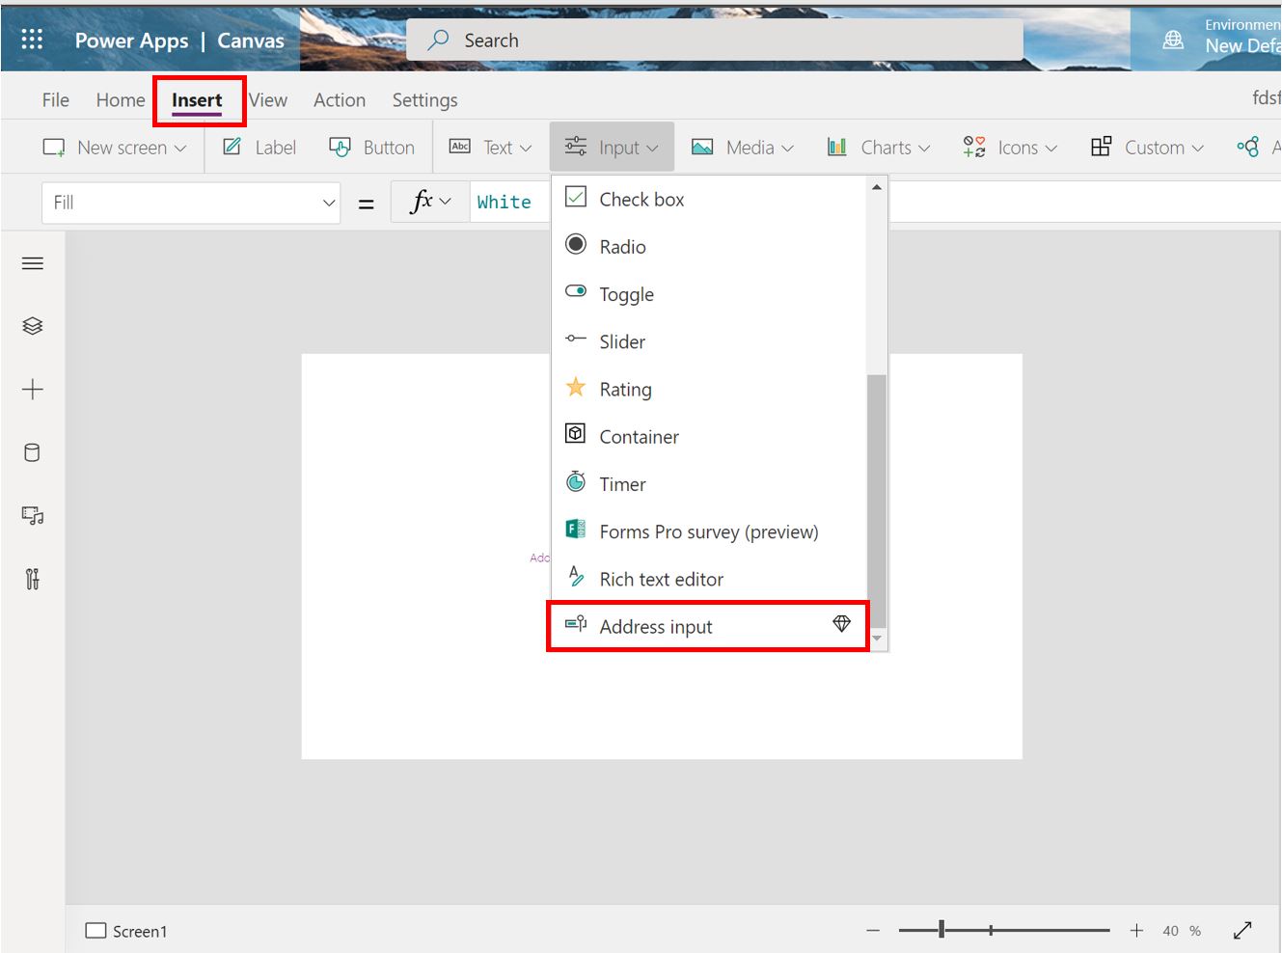Insert a Toggle control
Screen dimensions: 1282x953
click(x=626, y=294)
